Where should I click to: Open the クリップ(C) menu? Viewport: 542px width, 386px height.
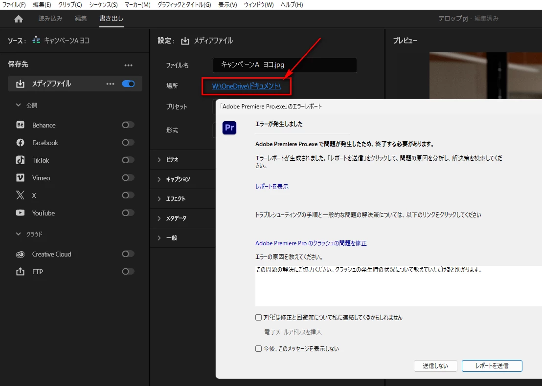coord(70,5)
